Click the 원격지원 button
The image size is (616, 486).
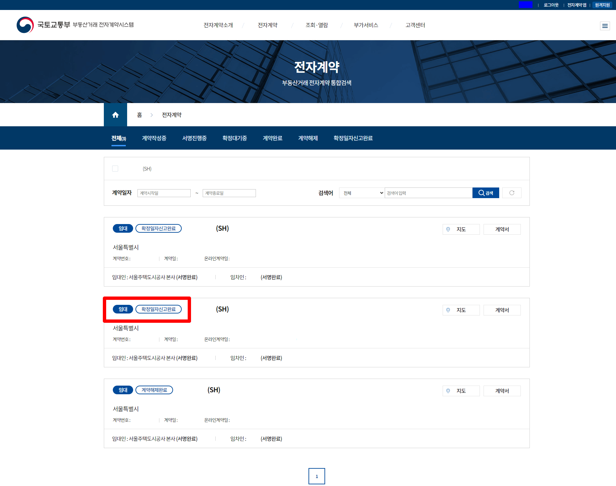(602, 5)
